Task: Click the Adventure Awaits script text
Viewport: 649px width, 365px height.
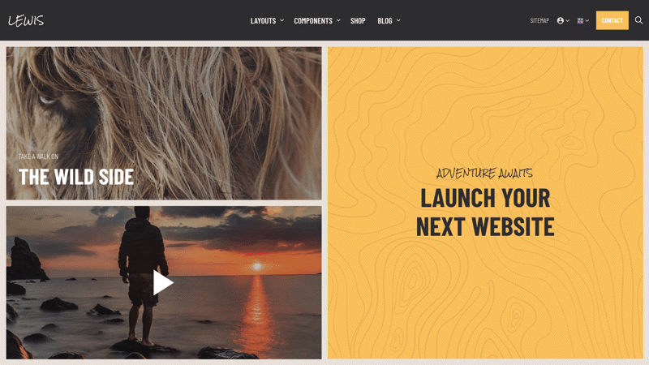Action: [484, 173]
